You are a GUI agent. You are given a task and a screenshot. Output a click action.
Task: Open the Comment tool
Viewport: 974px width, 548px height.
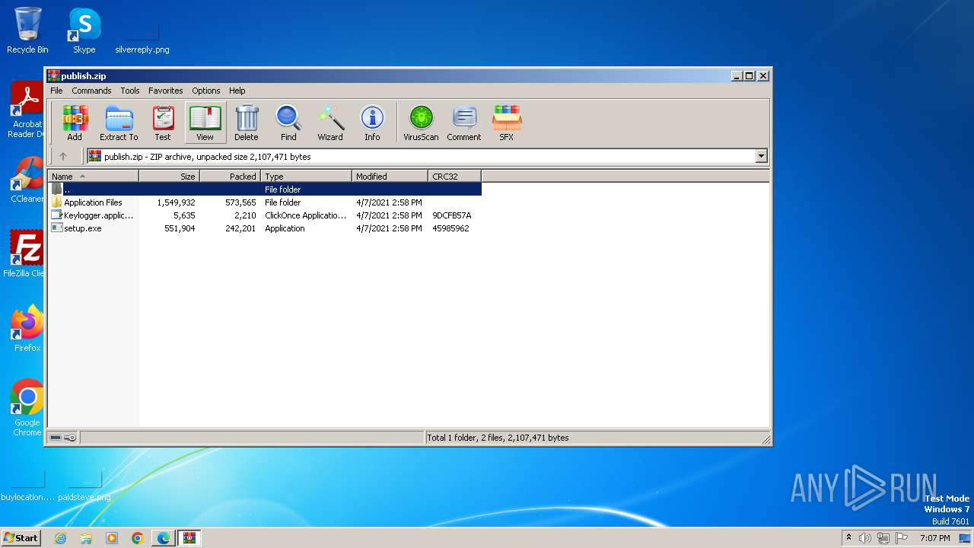point(464,123)
